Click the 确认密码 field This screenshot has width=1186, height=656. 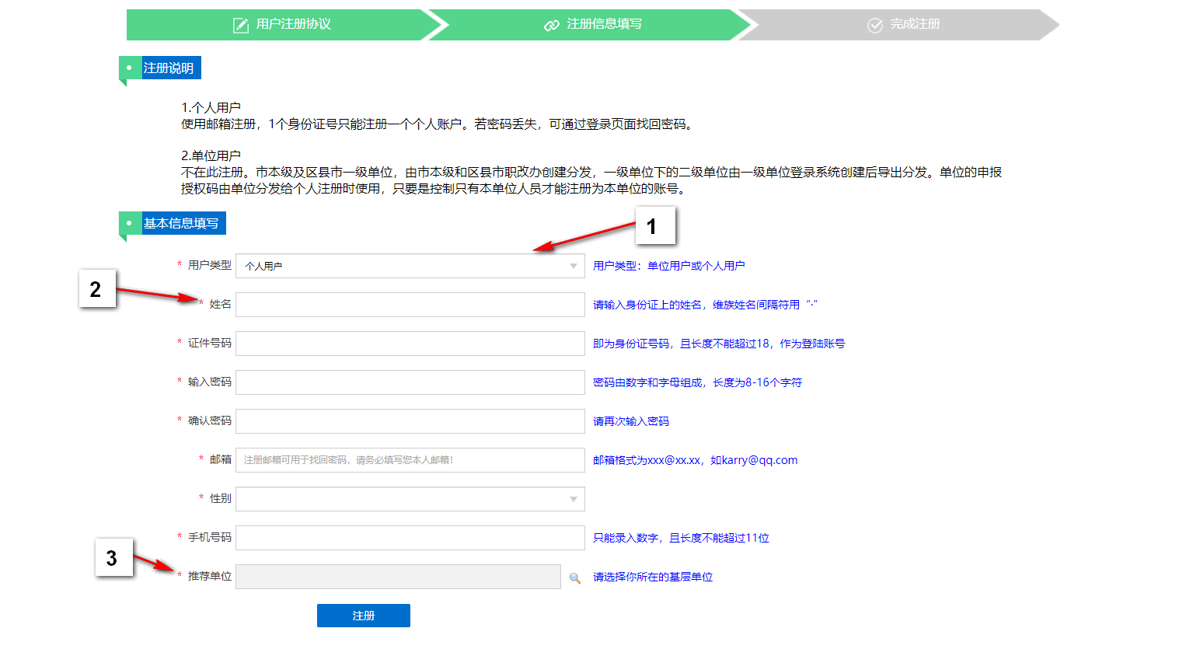pyautogui.click(x=410, y=421)
